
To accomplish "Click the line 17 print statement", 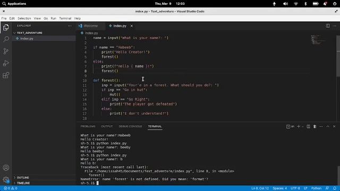I will 139,114.
